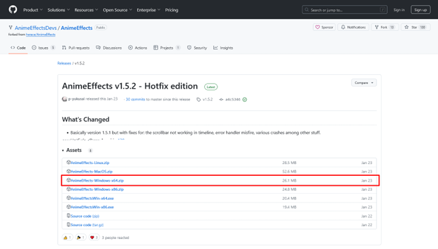The width and height of the screenshot is (438, 249).
Task: Switch to the Discussions tab
Action: tap(109, 48)
